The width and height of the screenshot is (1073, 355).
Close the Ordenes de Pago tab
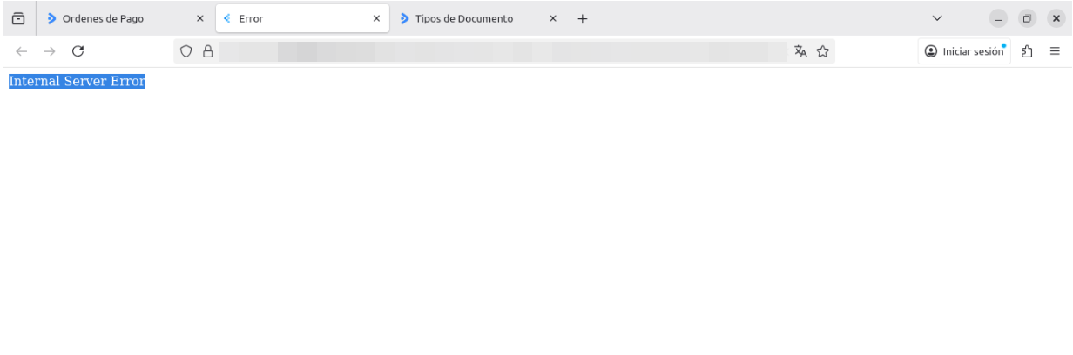[x=200, y=18]
